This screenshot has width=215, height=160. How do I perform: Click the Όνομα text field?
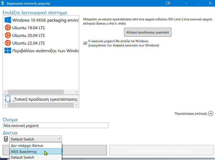point(56,125)
